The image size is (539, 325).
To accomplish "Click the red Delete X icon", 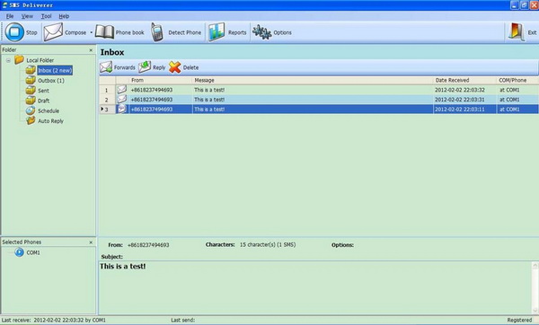I will [x=175, y=67].
